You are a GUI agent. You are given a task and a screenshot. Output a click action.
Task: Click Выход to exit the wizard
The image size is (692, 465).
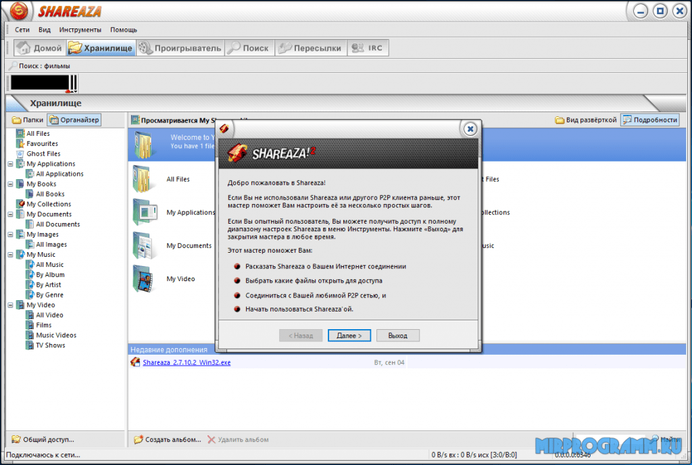click(397, 335)
